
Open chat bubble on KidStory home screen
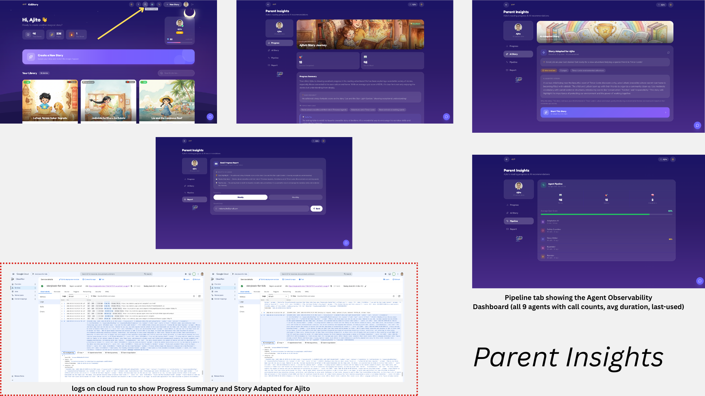tap(210, 117)
